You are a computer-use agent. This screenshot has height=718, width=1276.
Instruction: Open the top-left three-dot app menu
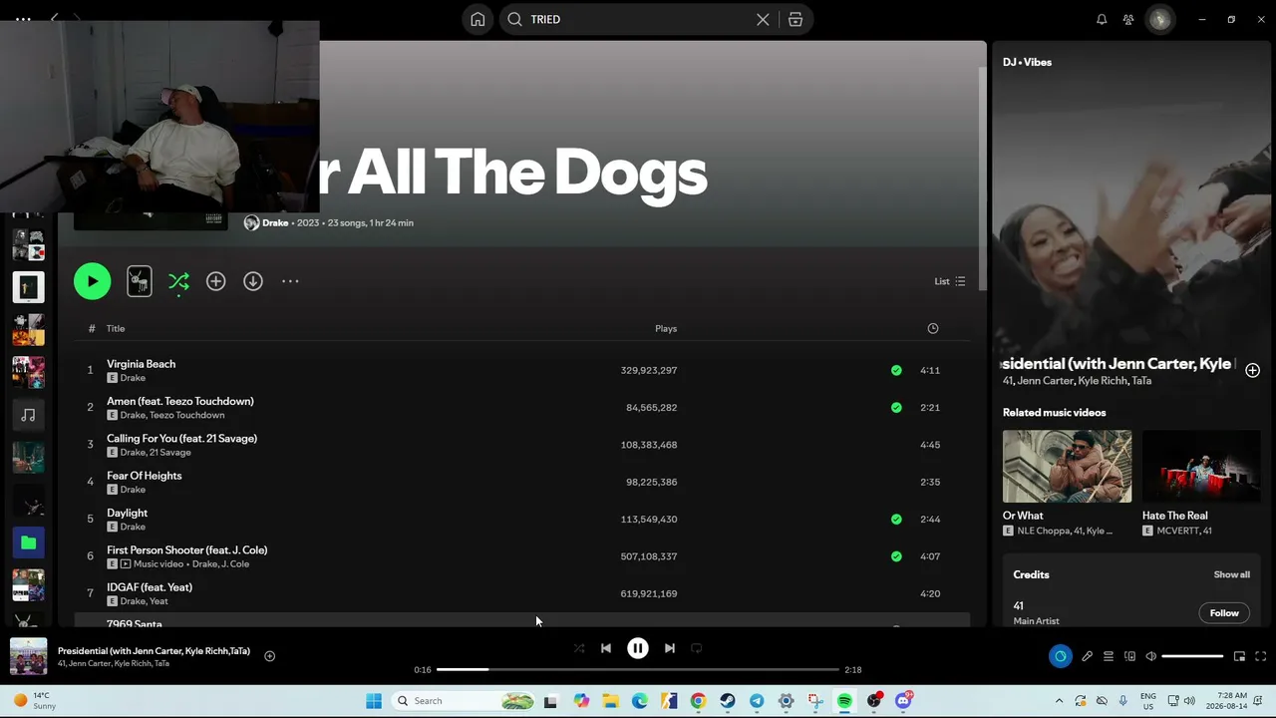(23, 19)
